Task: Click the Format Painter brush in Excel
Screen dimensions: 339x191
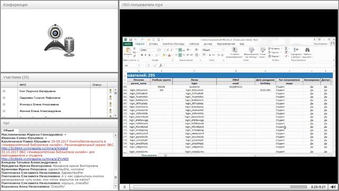Action: [135, 56]
